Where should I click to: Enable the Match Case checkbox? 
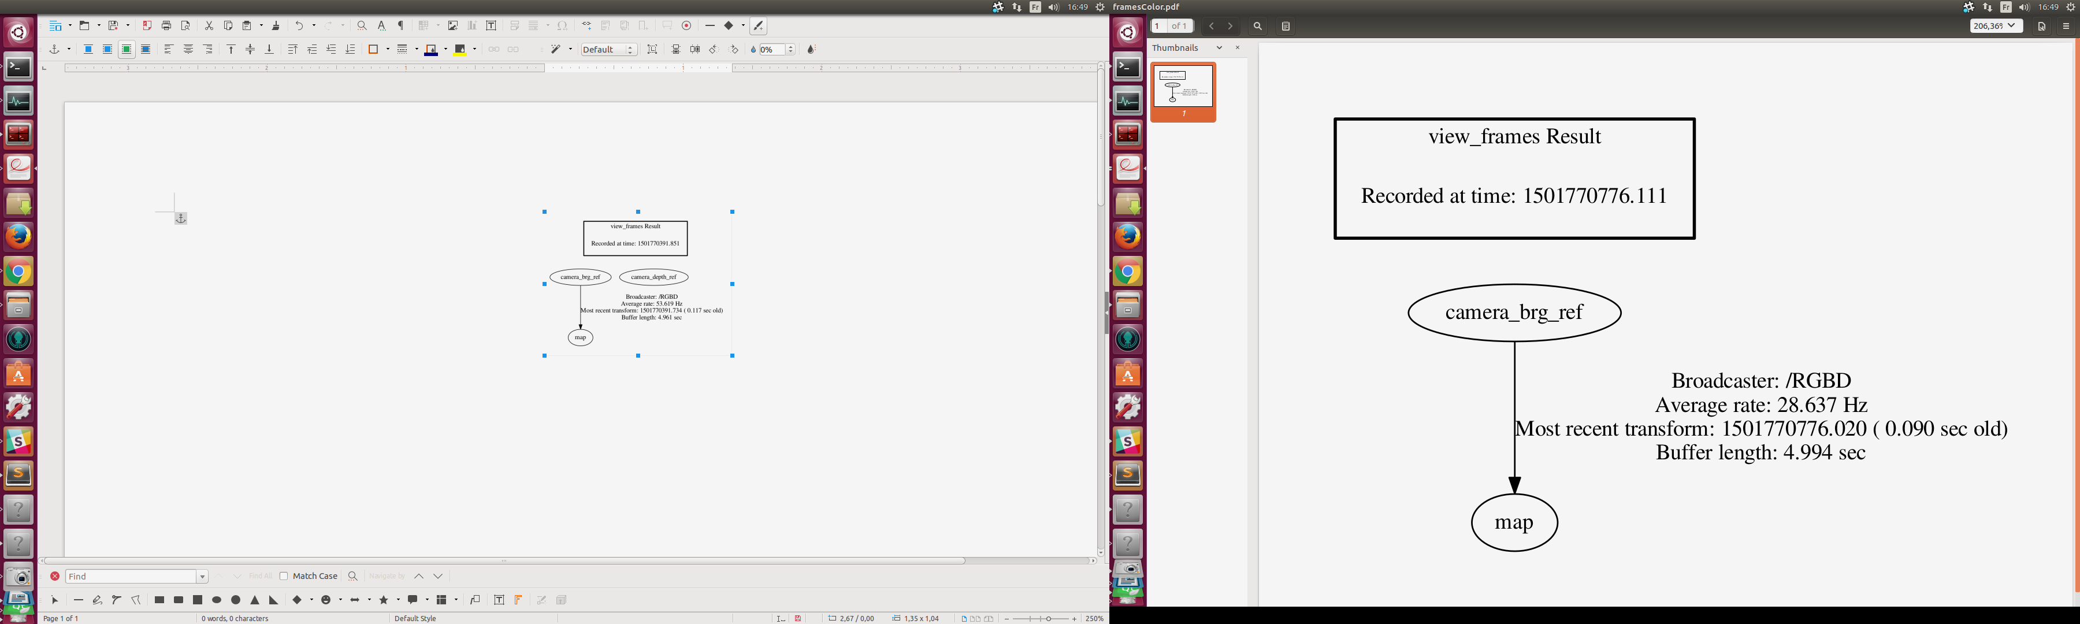pyautogui.click(x=284, y=575)
